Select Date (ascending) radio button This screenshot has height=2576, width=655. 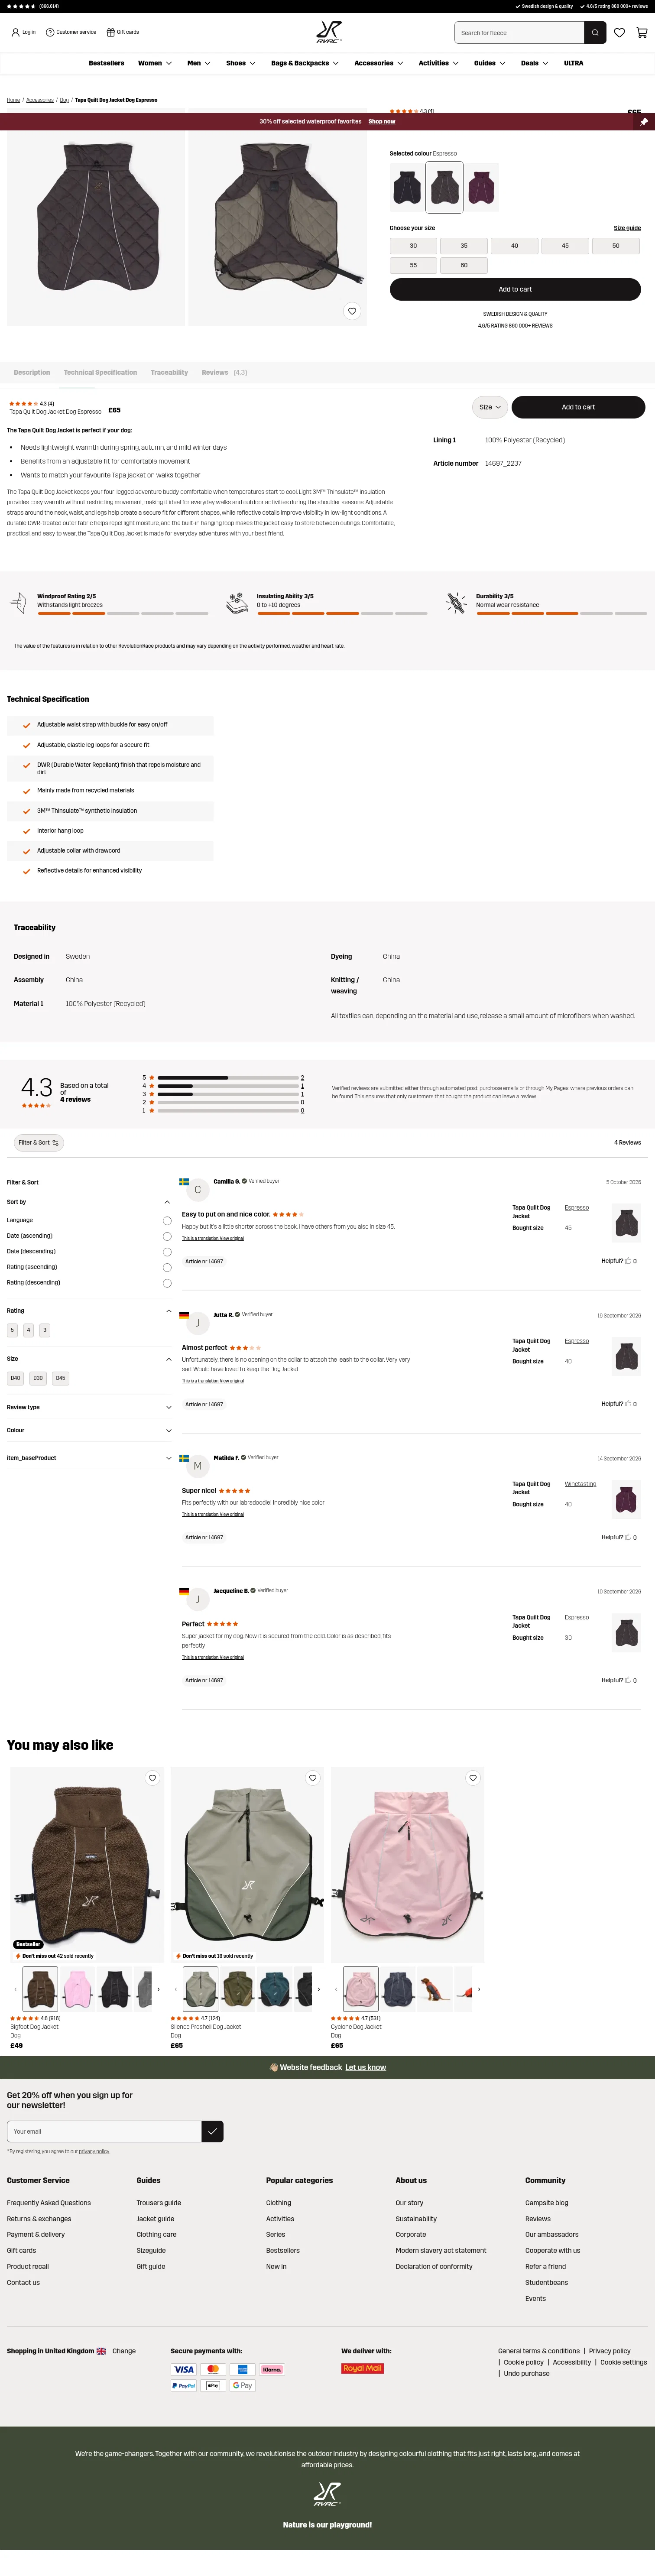point(167,1236)
